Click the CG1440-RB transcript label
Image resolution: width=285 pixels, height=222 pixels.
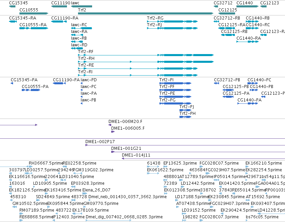(258, 18)
